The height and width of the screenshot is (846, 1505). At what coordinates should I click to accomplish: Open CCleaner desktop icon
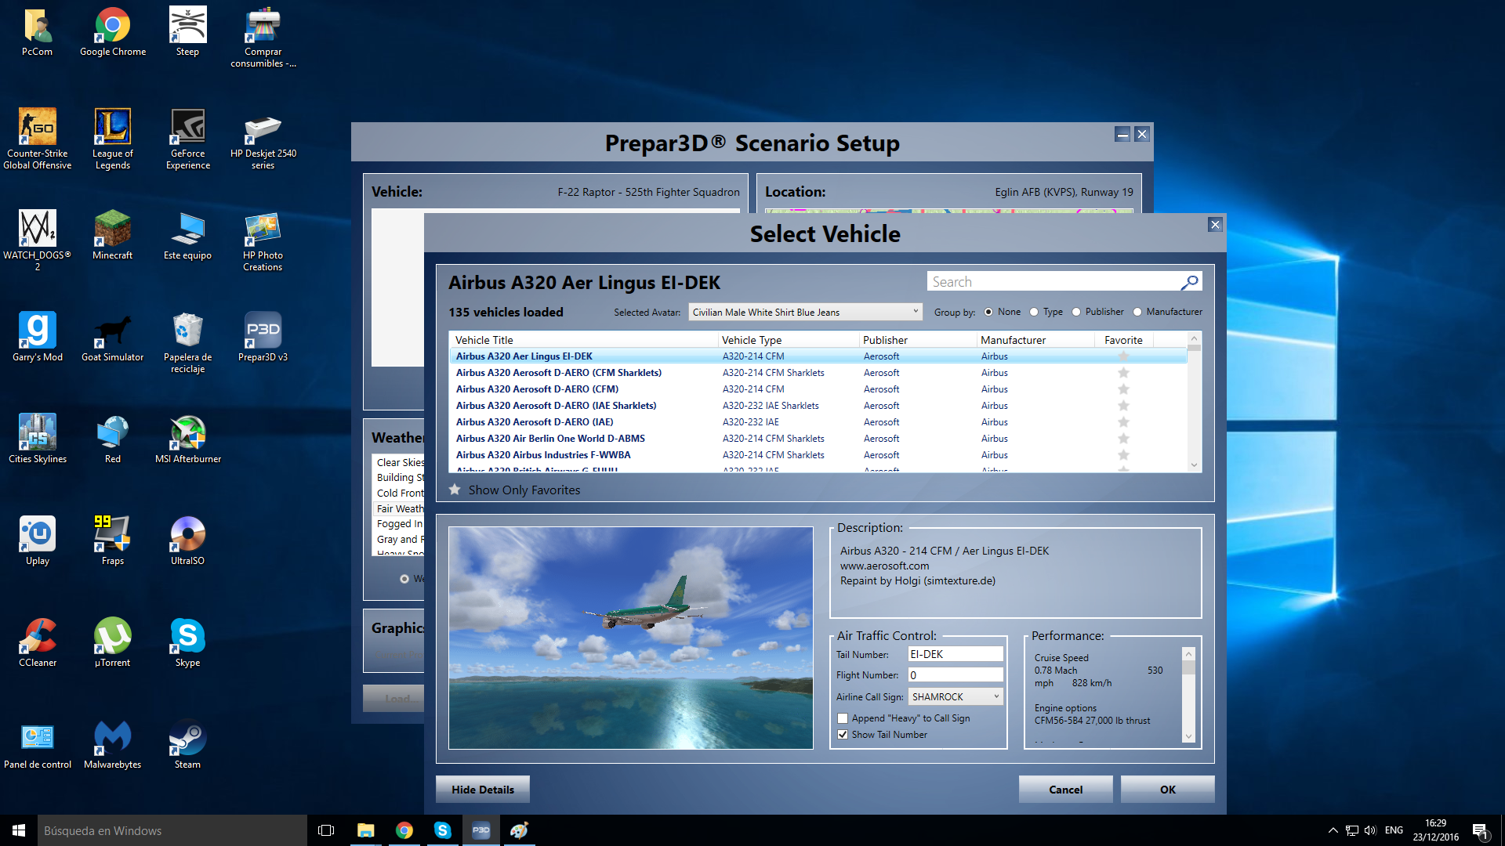click(x=38, y=642)
